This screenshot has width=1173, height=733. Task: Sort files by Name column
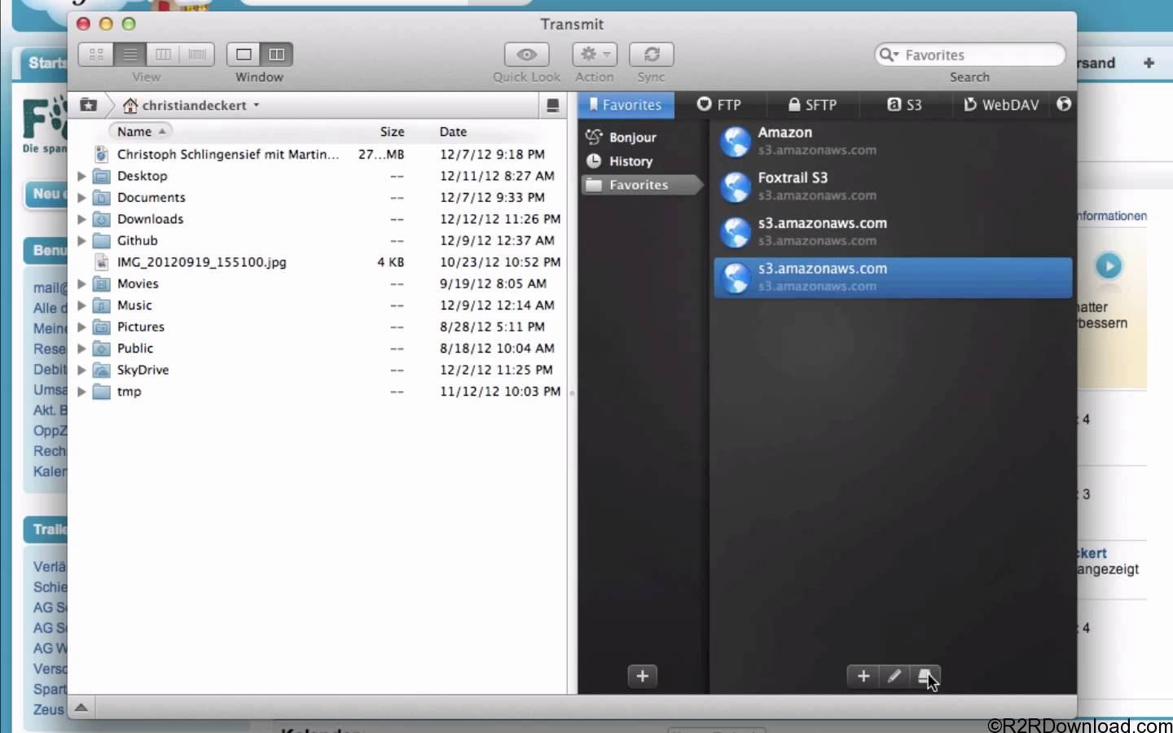140,131
